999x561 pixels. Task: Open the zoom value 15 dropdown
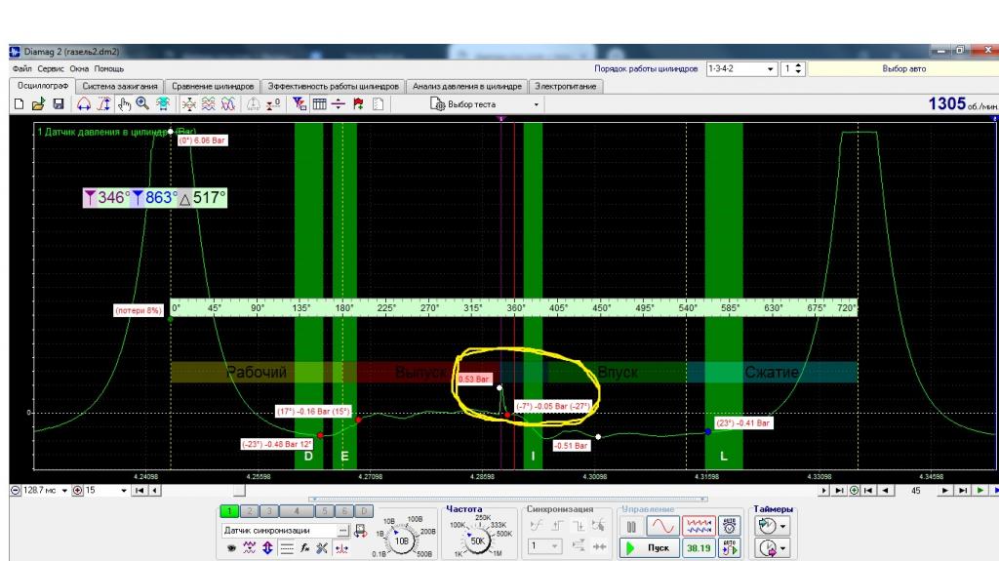pyautogui.click(x=124, y=490)
